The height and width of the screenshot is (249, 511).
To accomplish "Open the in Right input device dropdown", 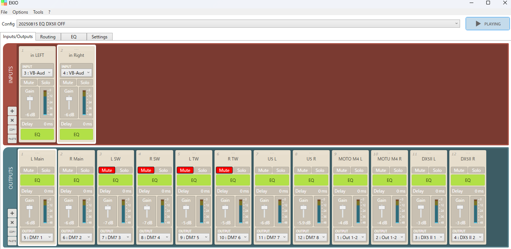I will tap(76, 73).
